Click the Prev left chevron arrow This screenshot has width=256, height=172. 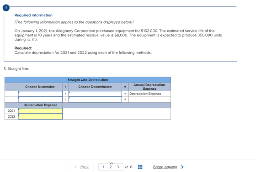(75, 167)
